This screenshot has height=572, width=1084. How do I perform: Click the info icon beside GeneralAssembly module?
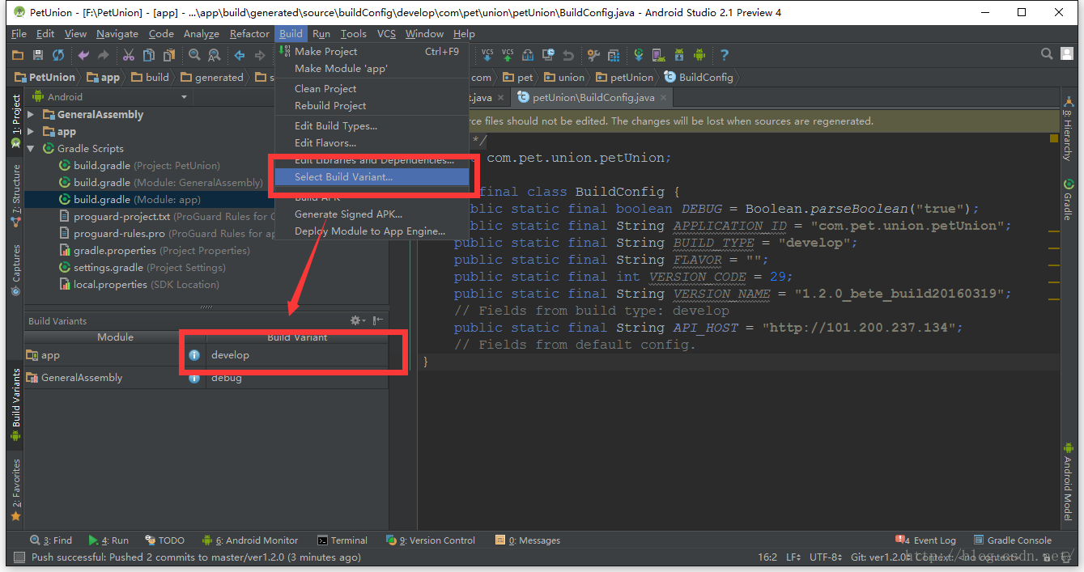(194, 378)
